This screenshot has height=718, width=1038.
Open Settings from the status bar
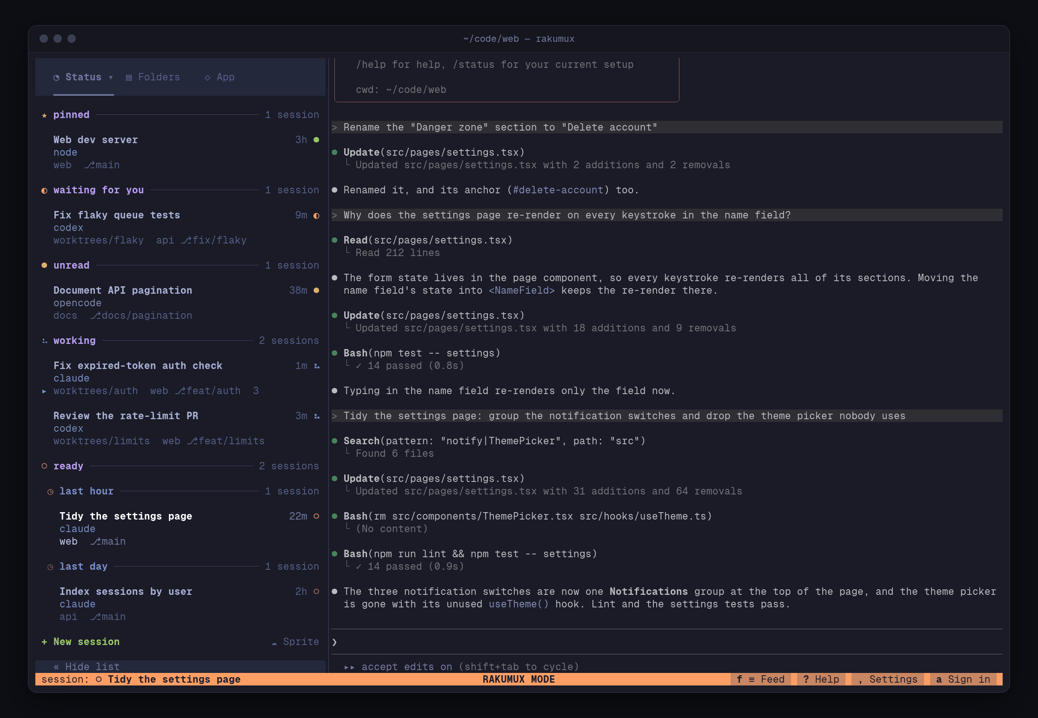(x=888, y=679)
